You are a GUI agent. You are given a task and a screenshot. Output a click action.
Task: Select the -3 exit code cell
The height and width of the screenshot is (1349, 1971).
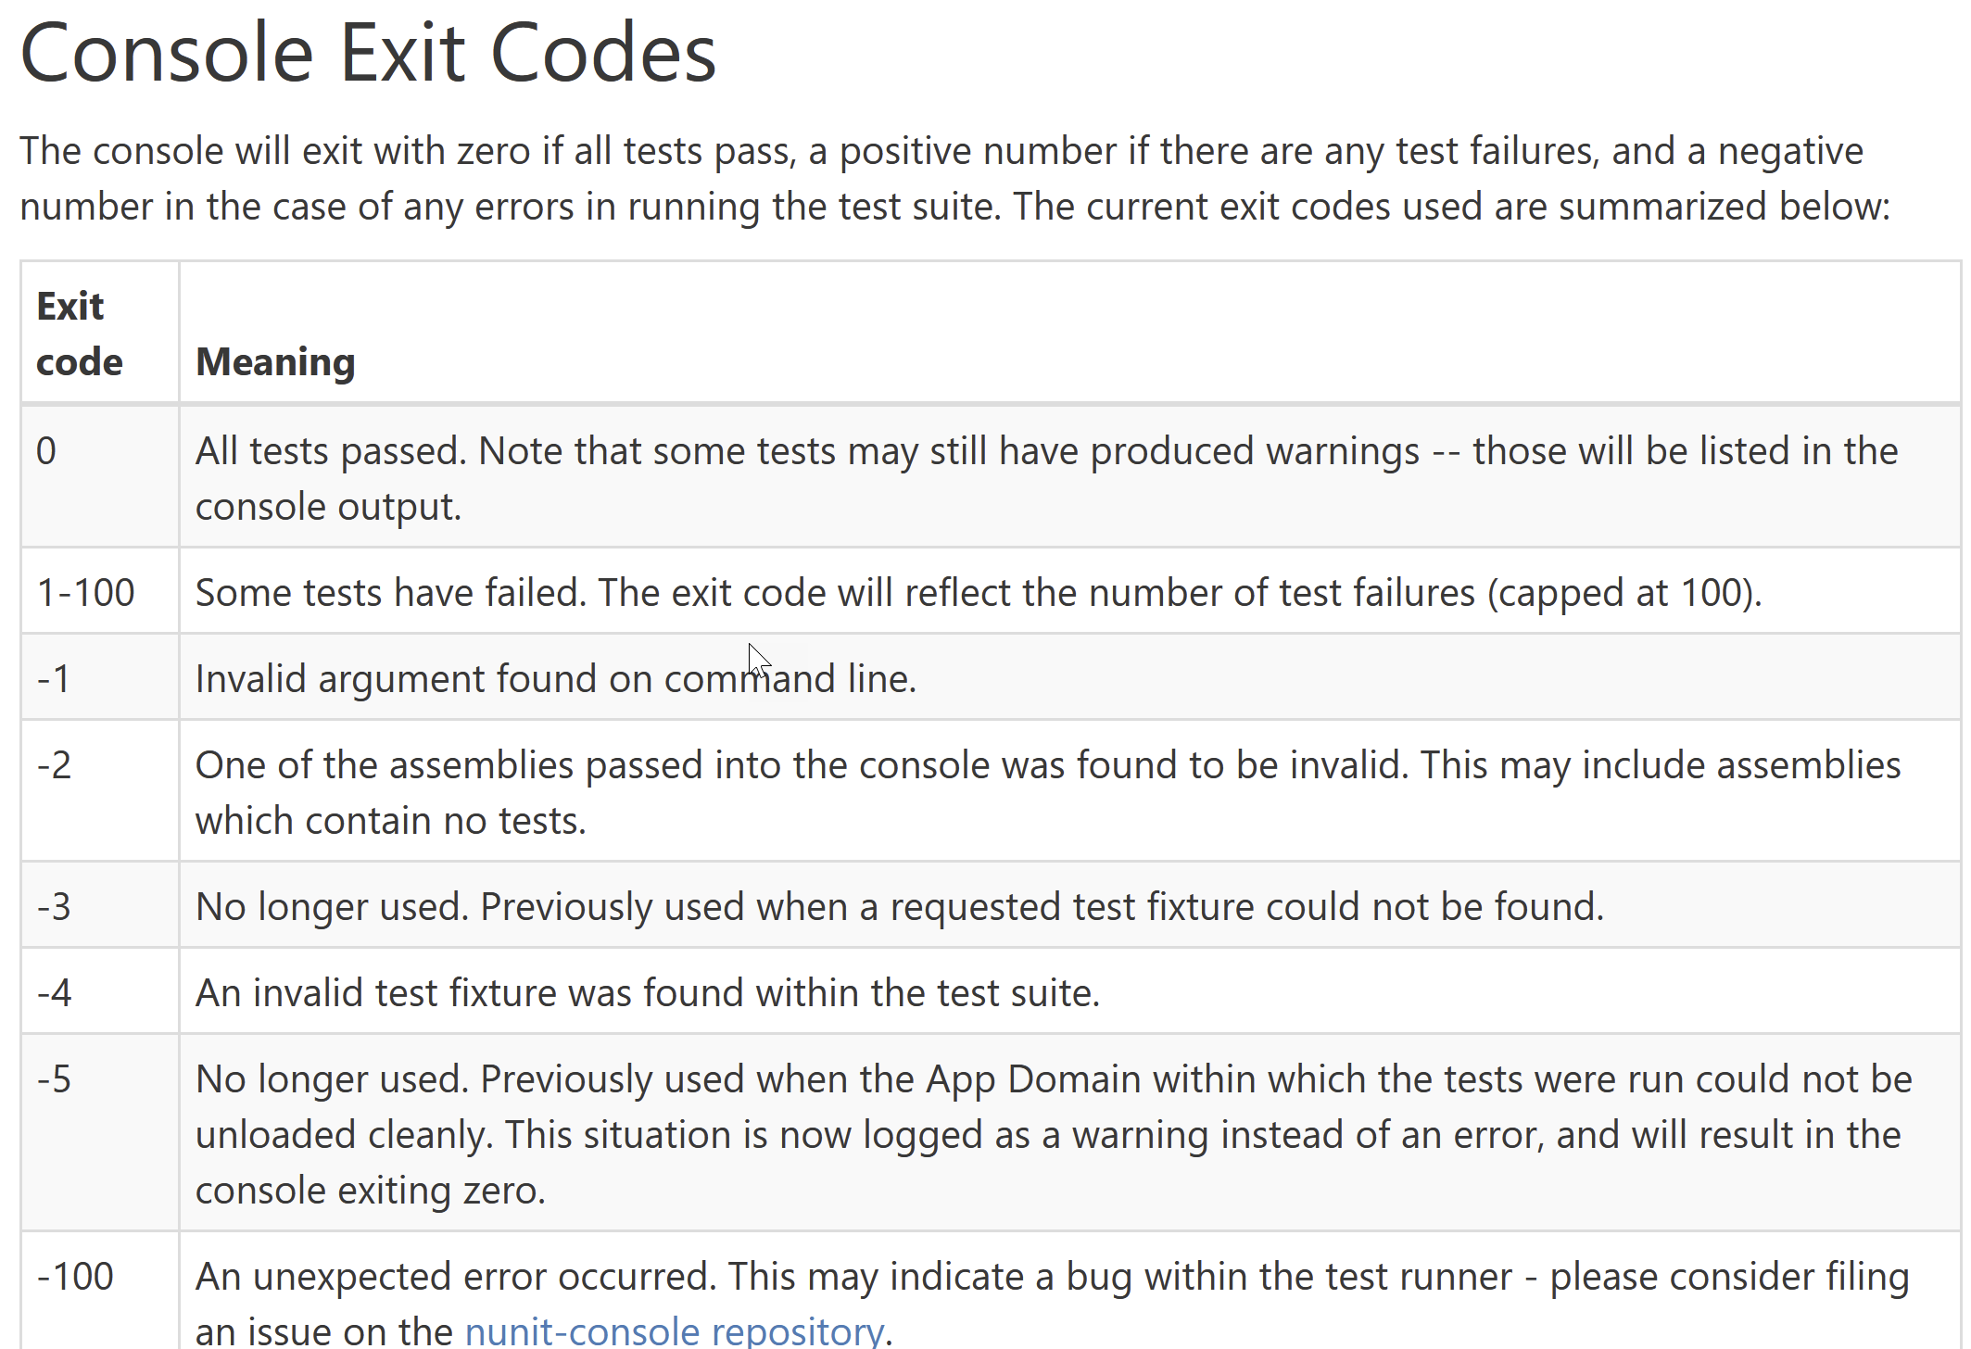click(99, 905)
